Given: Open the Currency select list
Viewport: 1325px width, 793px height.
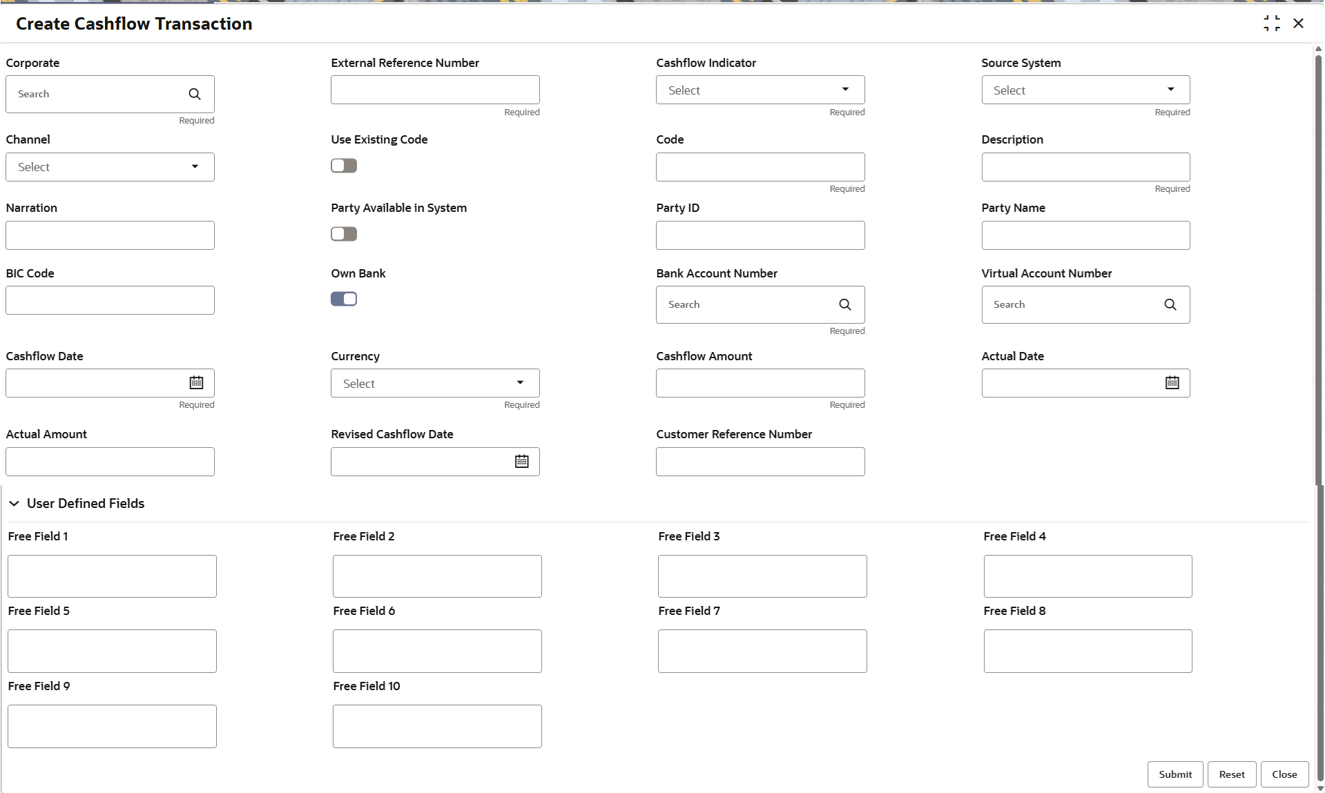Looking at the screenshot, I should point(434,384).
